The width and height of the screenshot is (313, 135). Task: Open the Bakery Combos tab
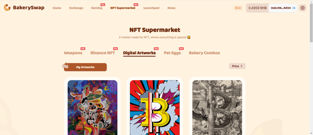(204, 53)
